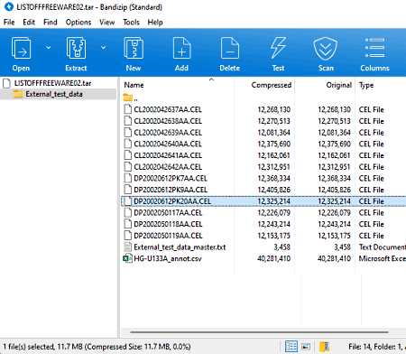Click file icon of DP2002050119AA.CEL
The height and width of the screenshot is (354, 406).
click(128, 235)
